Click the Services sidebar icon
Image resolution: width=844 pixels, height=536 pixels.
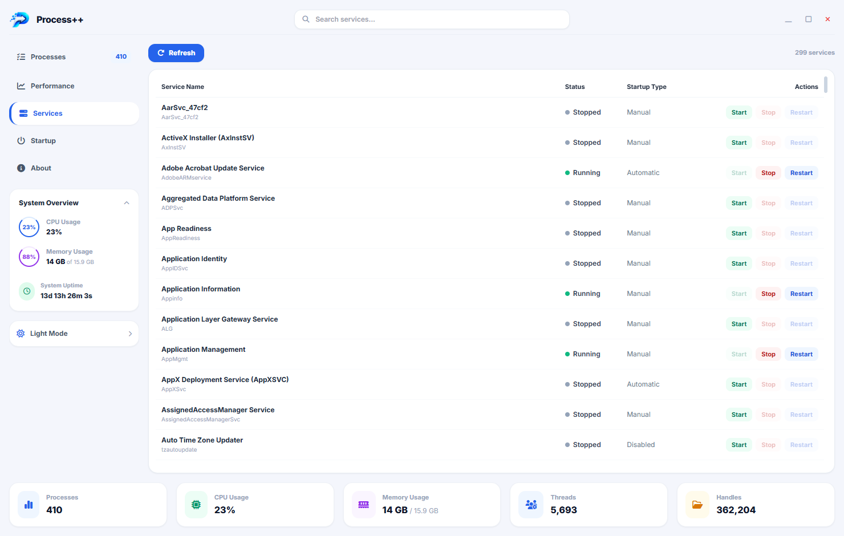click(x=23, y=113)
